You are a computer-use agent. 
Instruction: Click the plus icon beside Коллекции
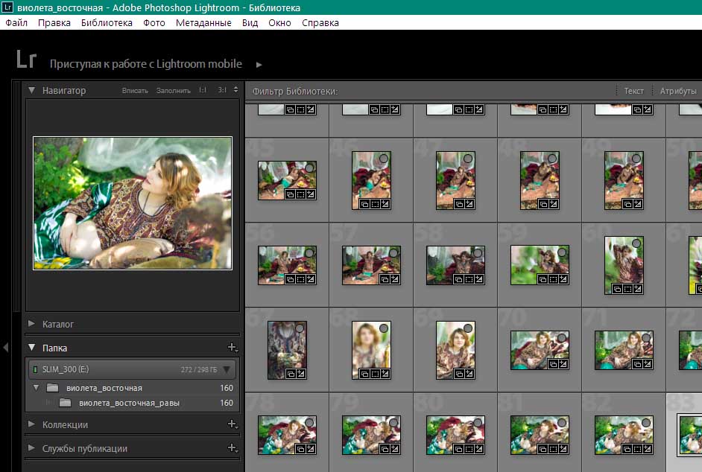click(232, 424)
